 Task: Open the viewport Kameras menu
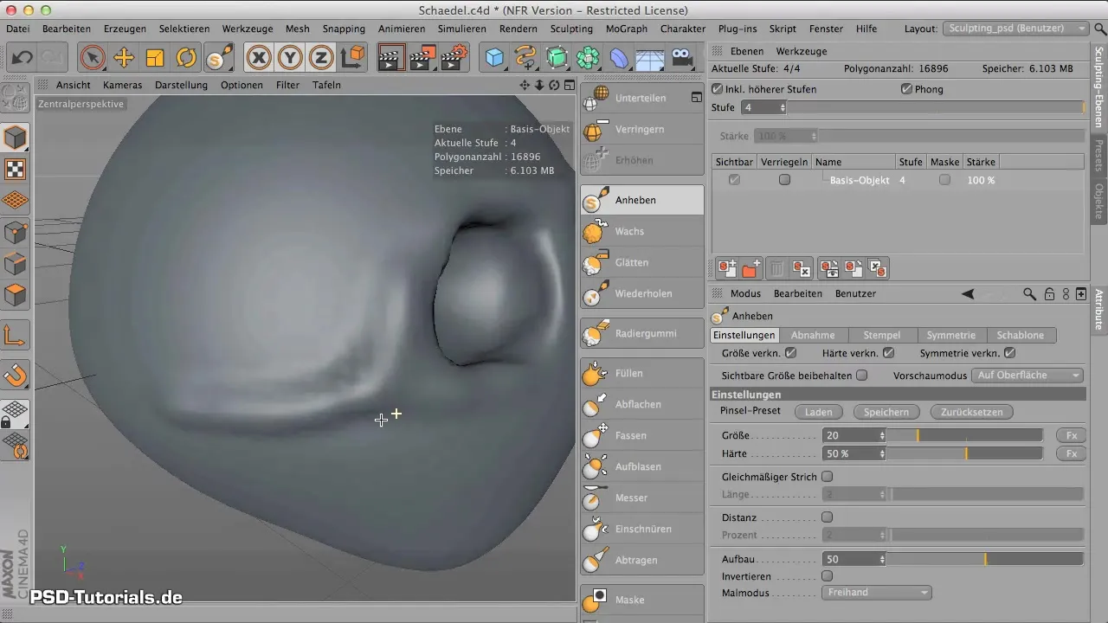[122, 85]
